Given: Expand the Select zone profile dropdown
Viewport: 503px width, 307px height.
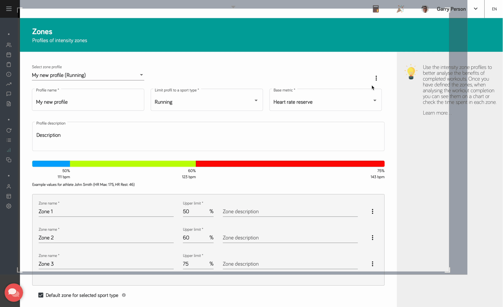Looking at the screenshot, I should coord(88,75).
